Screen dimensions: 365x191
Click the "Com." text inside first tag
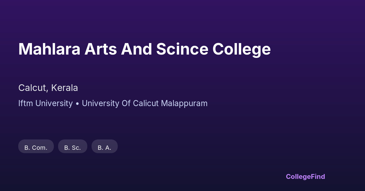point(40,148)
